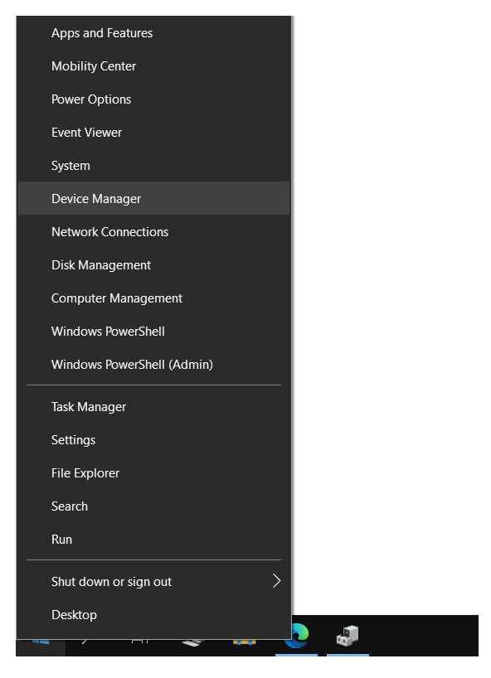
Task: Launch File Explorer
Action: [153, 473]
